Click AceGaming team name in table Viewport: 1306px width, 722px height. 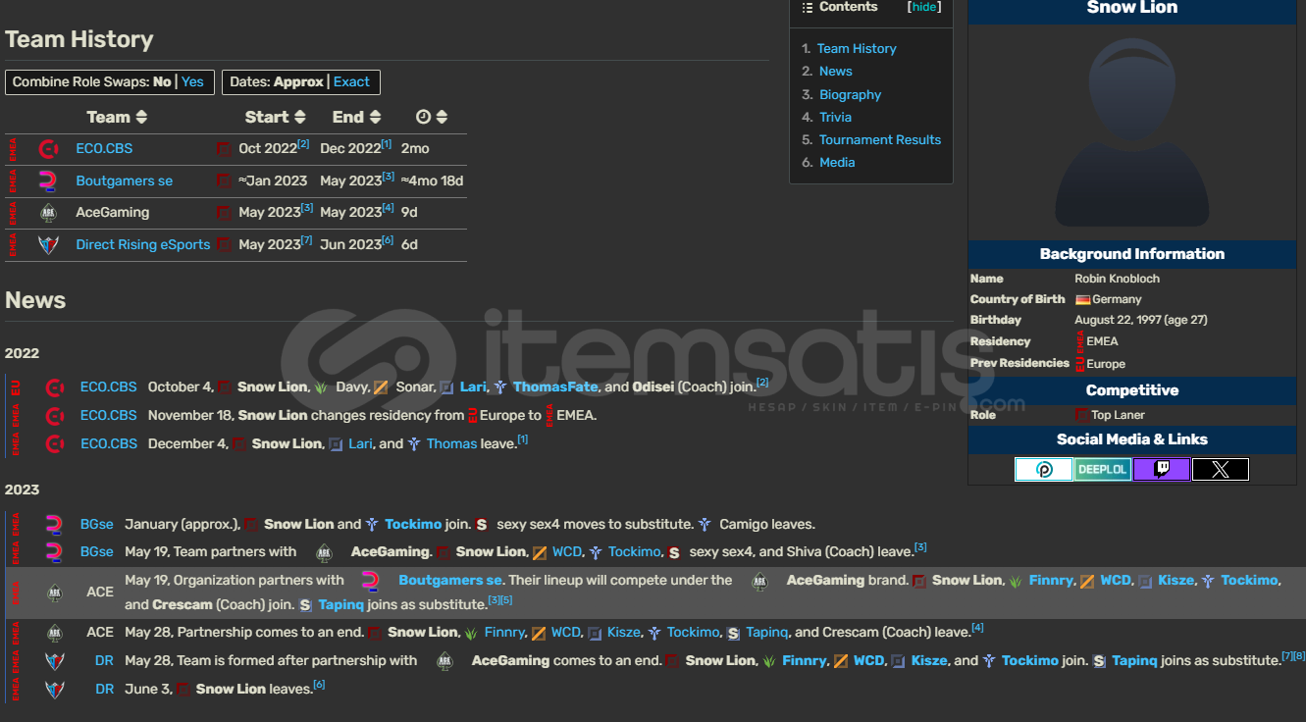(x=113, y=212)
